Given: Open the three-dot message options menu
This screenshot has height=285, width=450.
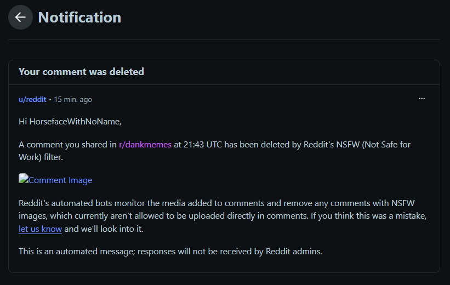Looking at the screenshot, I should click(x=421, y=99).
